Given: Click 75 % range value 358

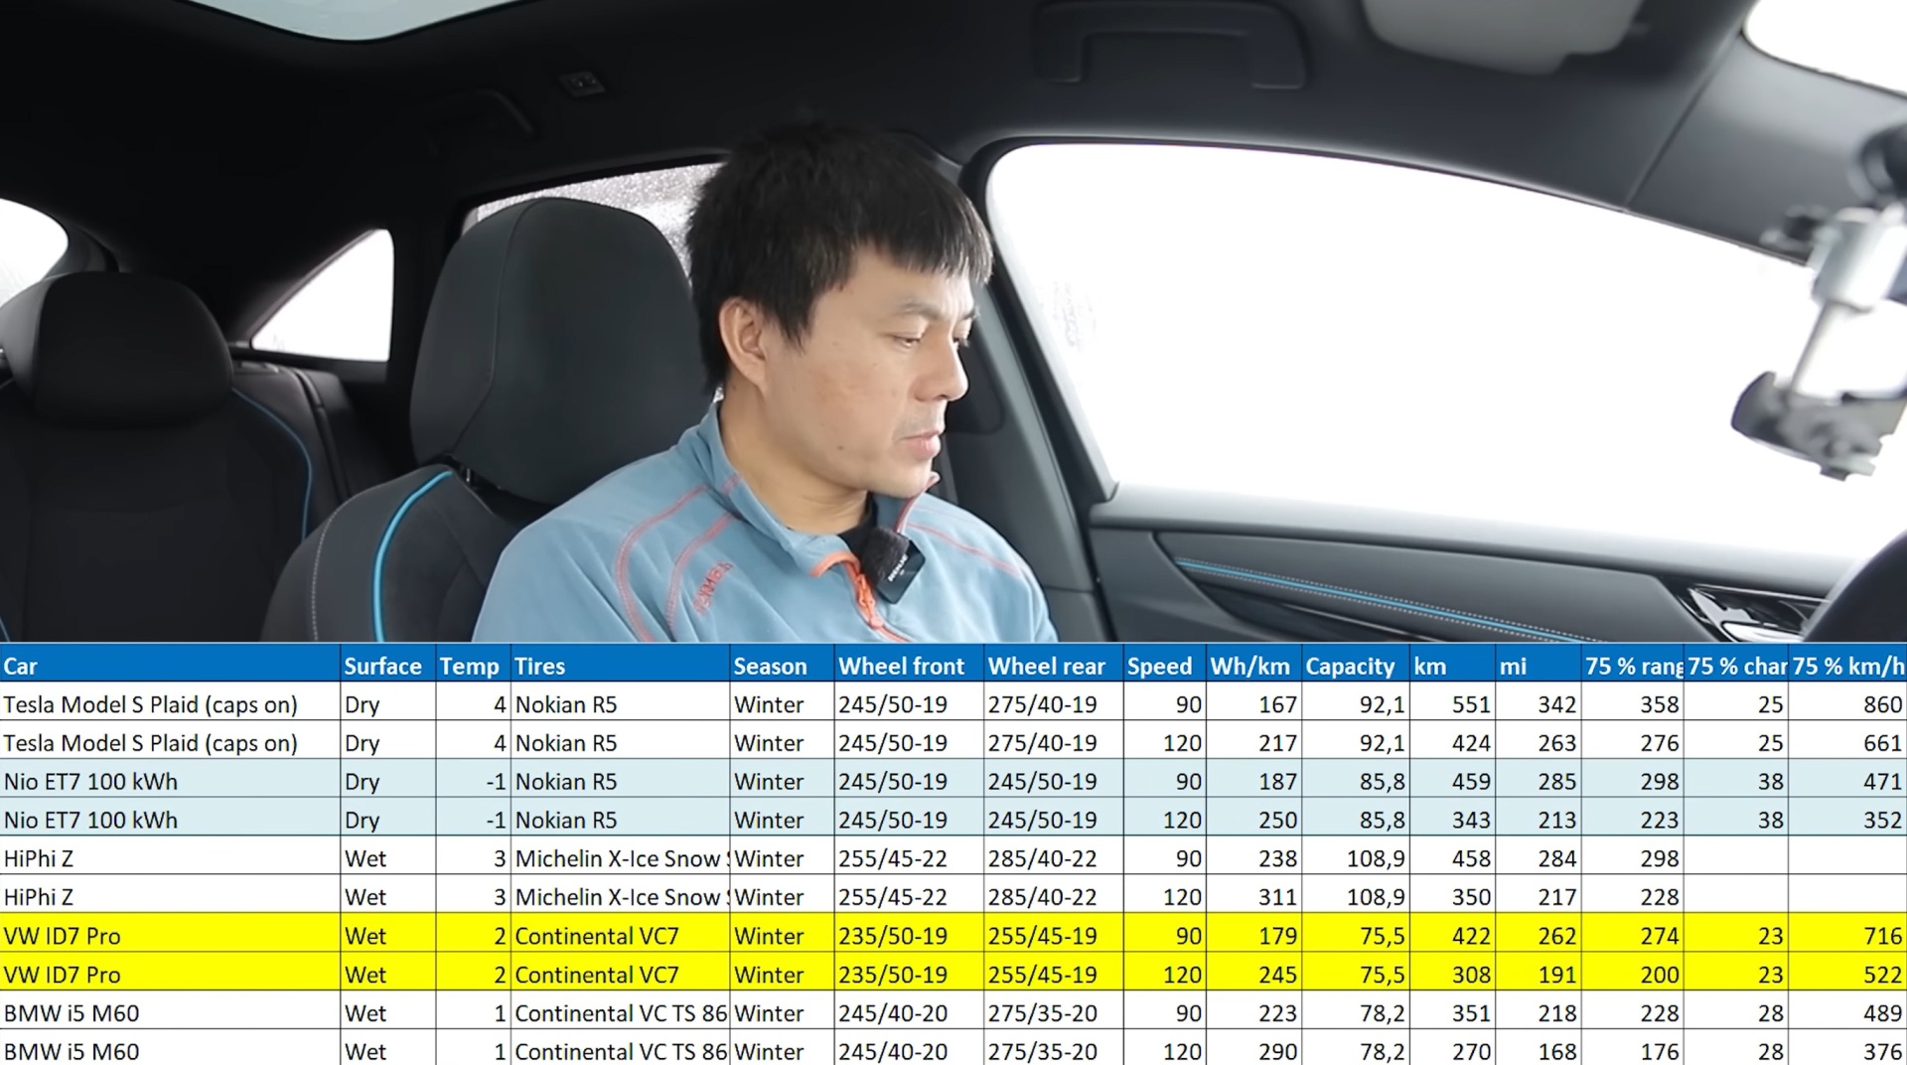Looking at the screenshot, I should tap(1659, 704).
